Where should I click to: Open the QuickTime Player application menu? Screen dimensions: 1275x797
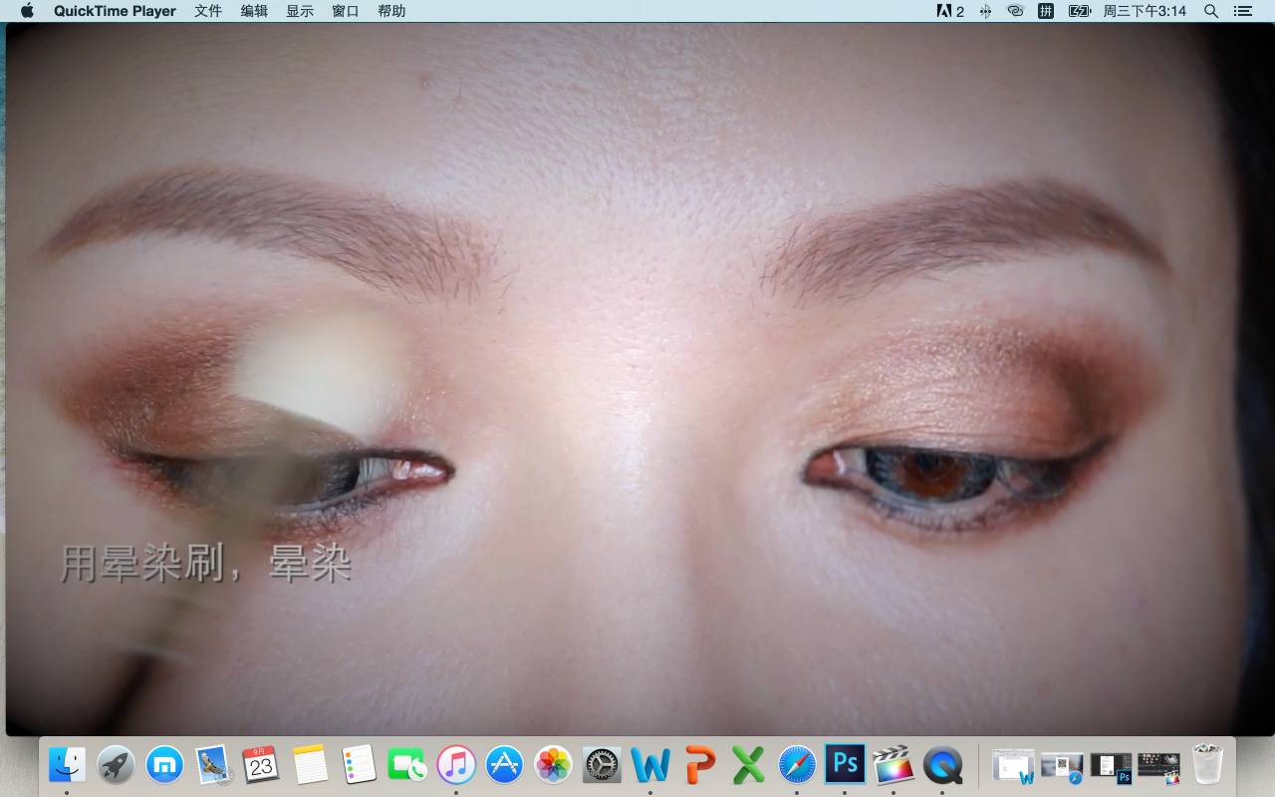(x=115, y=11)
